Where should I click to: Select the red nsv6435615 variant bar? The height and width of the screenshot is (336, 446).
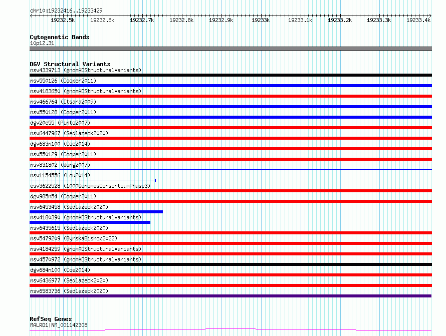point(231,233)
